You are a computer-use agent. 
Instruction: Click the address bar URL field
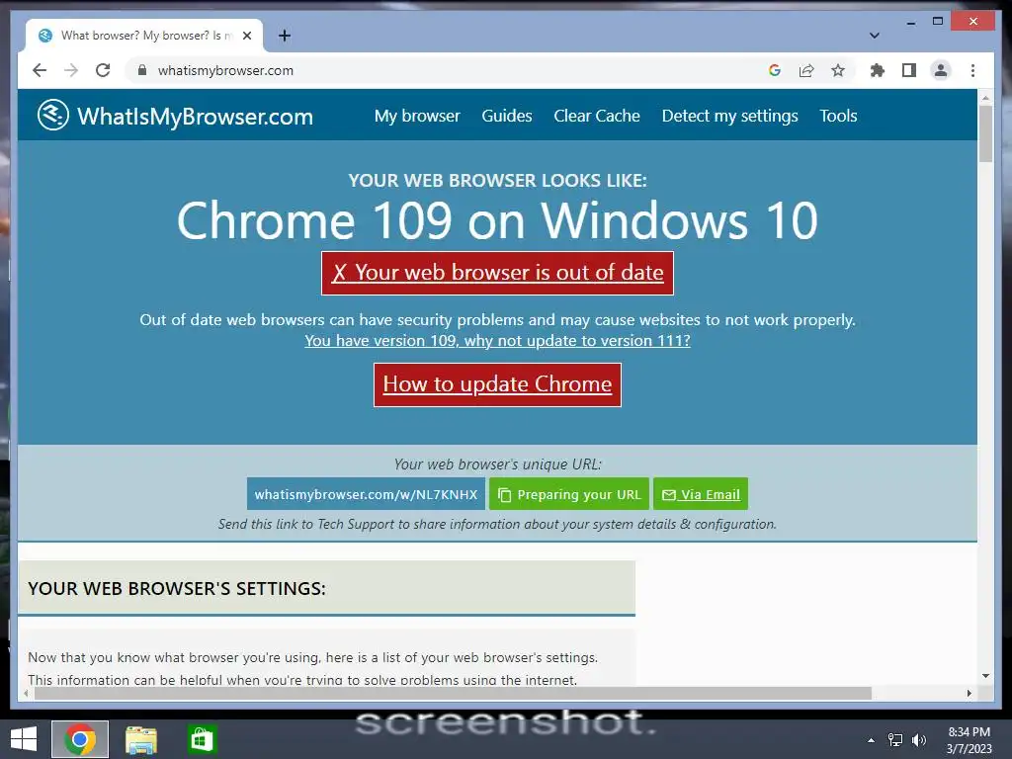click(x=452, y=70)
